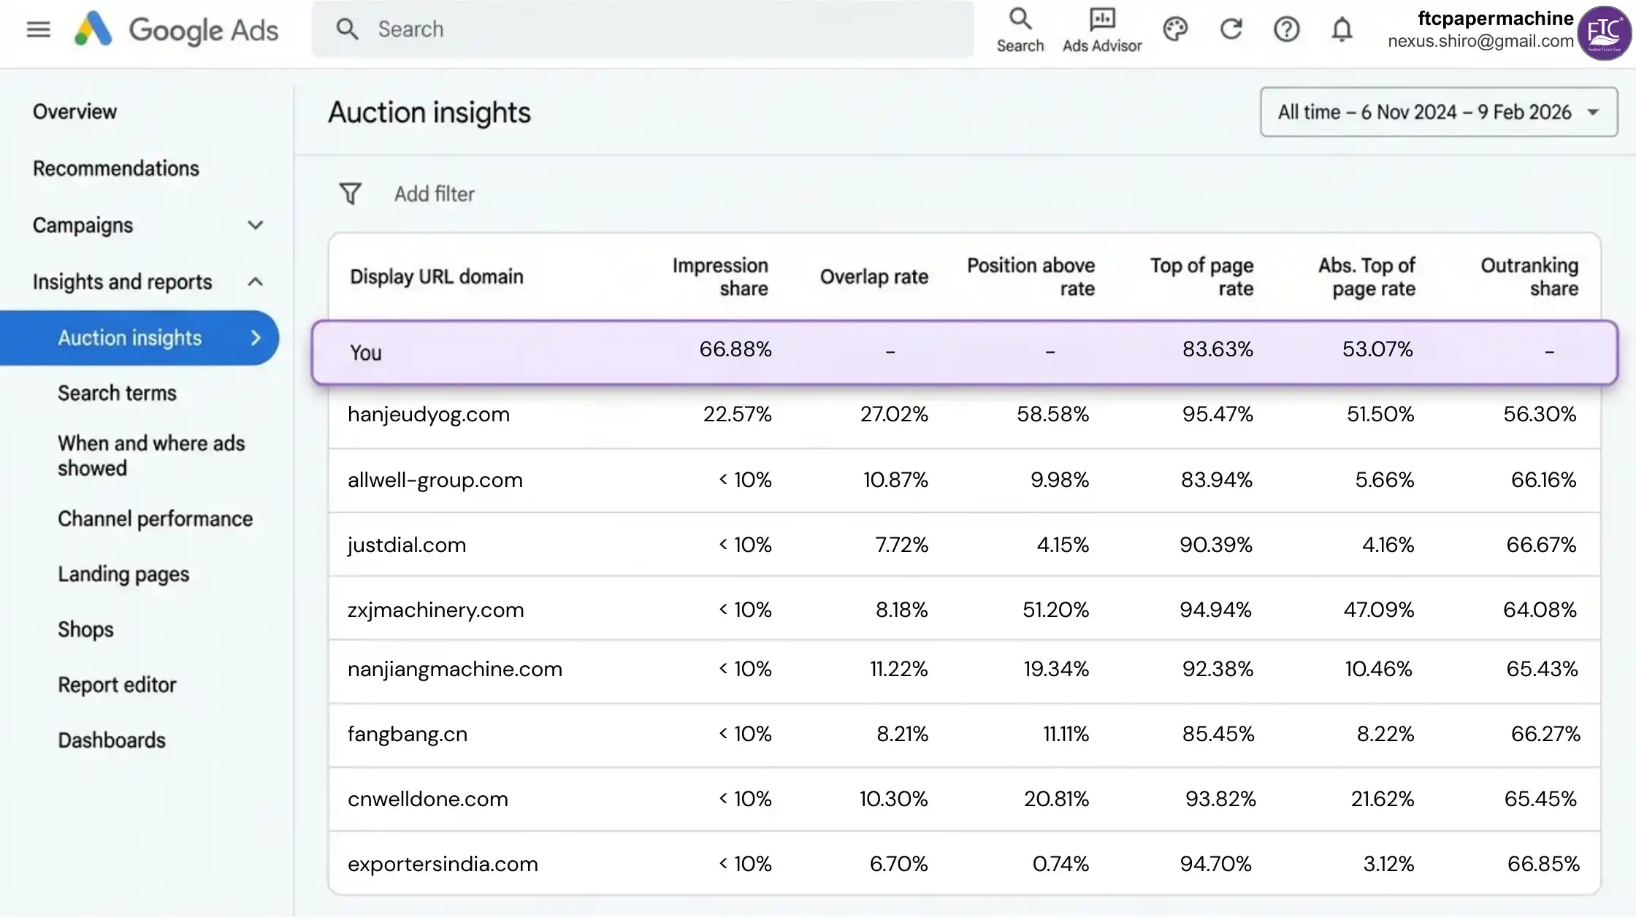
Task: Open the Recommendations page
Action: [x=115, y=168]
